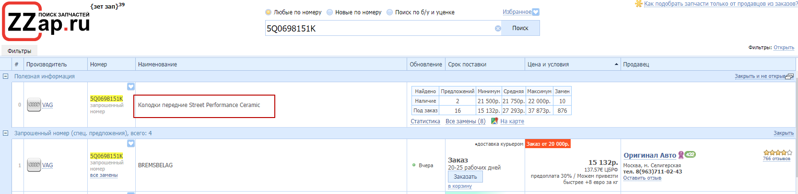Open the Фильтры tab
Image resolution: width=798 pixels, height=194 pixels.
[19, 51]
